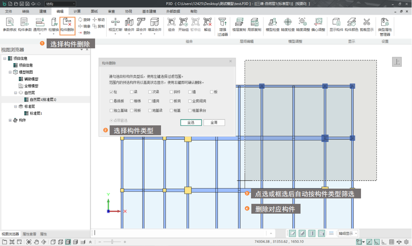This screenshot has height=246, width=412.
Task: Adjust the zoom slider in status bar
Action: (112, 242)
